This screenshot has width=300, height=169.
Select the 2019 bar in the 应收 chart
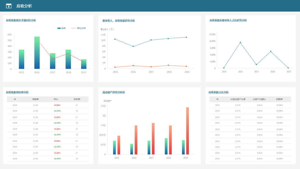84,64
